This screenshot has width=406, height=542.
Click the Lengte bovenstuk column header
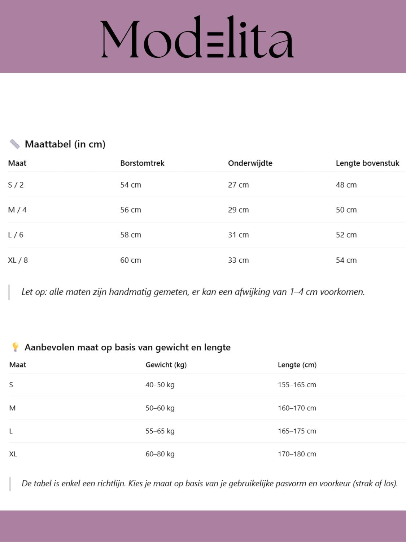pyautogui.click(x=367, y=163)
